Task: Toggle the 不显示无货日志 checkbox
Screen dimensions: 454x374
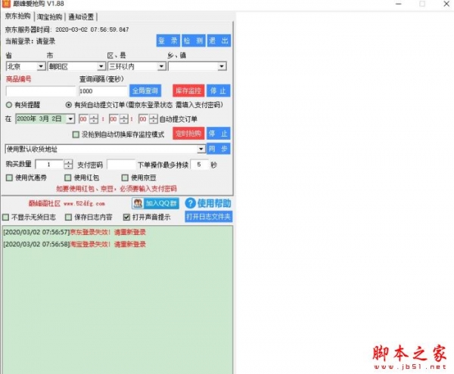Action: click(x=5, y=217)
